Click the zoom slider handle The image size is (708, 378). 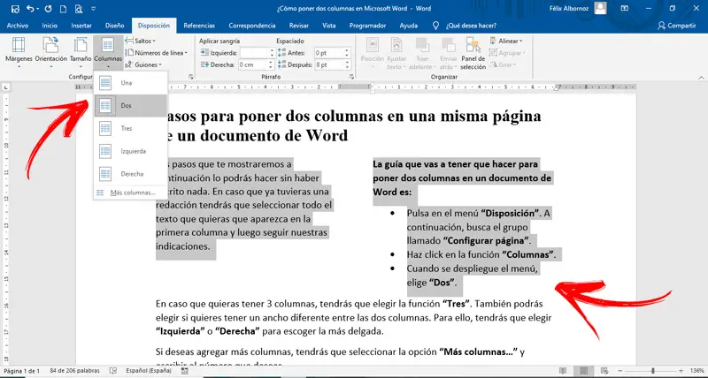[x=652, y=371]
